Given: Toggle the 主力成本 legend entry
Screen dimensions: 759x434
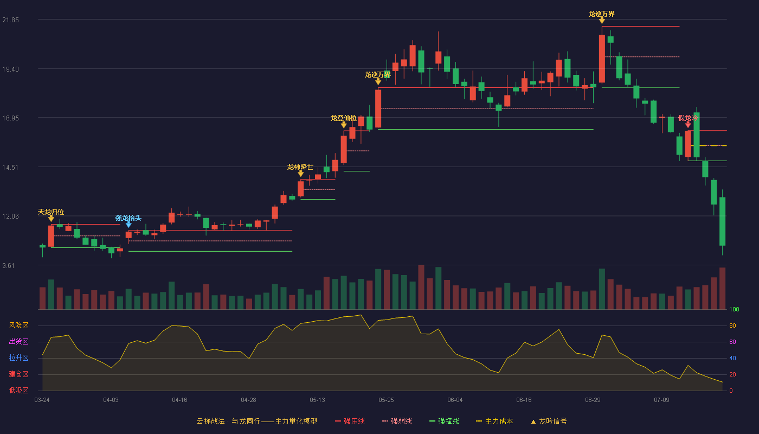Looking at the screenshot, I should coord(494,421).
